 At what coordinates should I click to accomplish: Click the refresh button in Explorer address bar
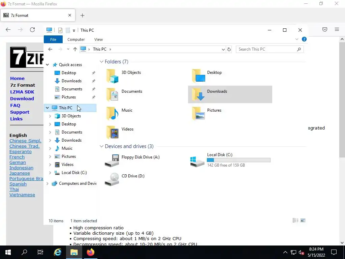tap(229, 49)
